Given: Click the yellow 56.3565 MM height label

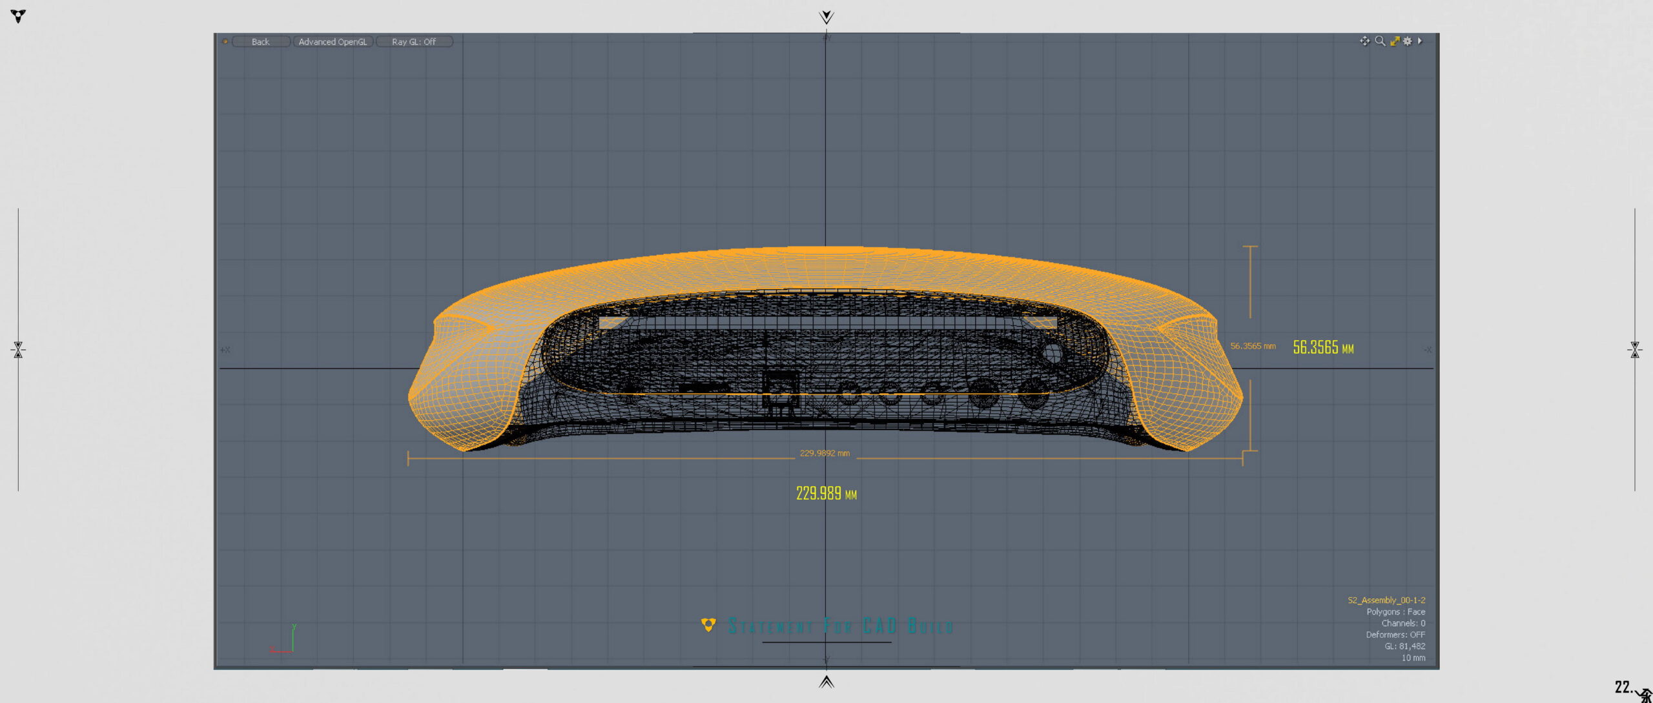Looking at the screenshot, I should pyautogui.click(x=1323, y=348).
